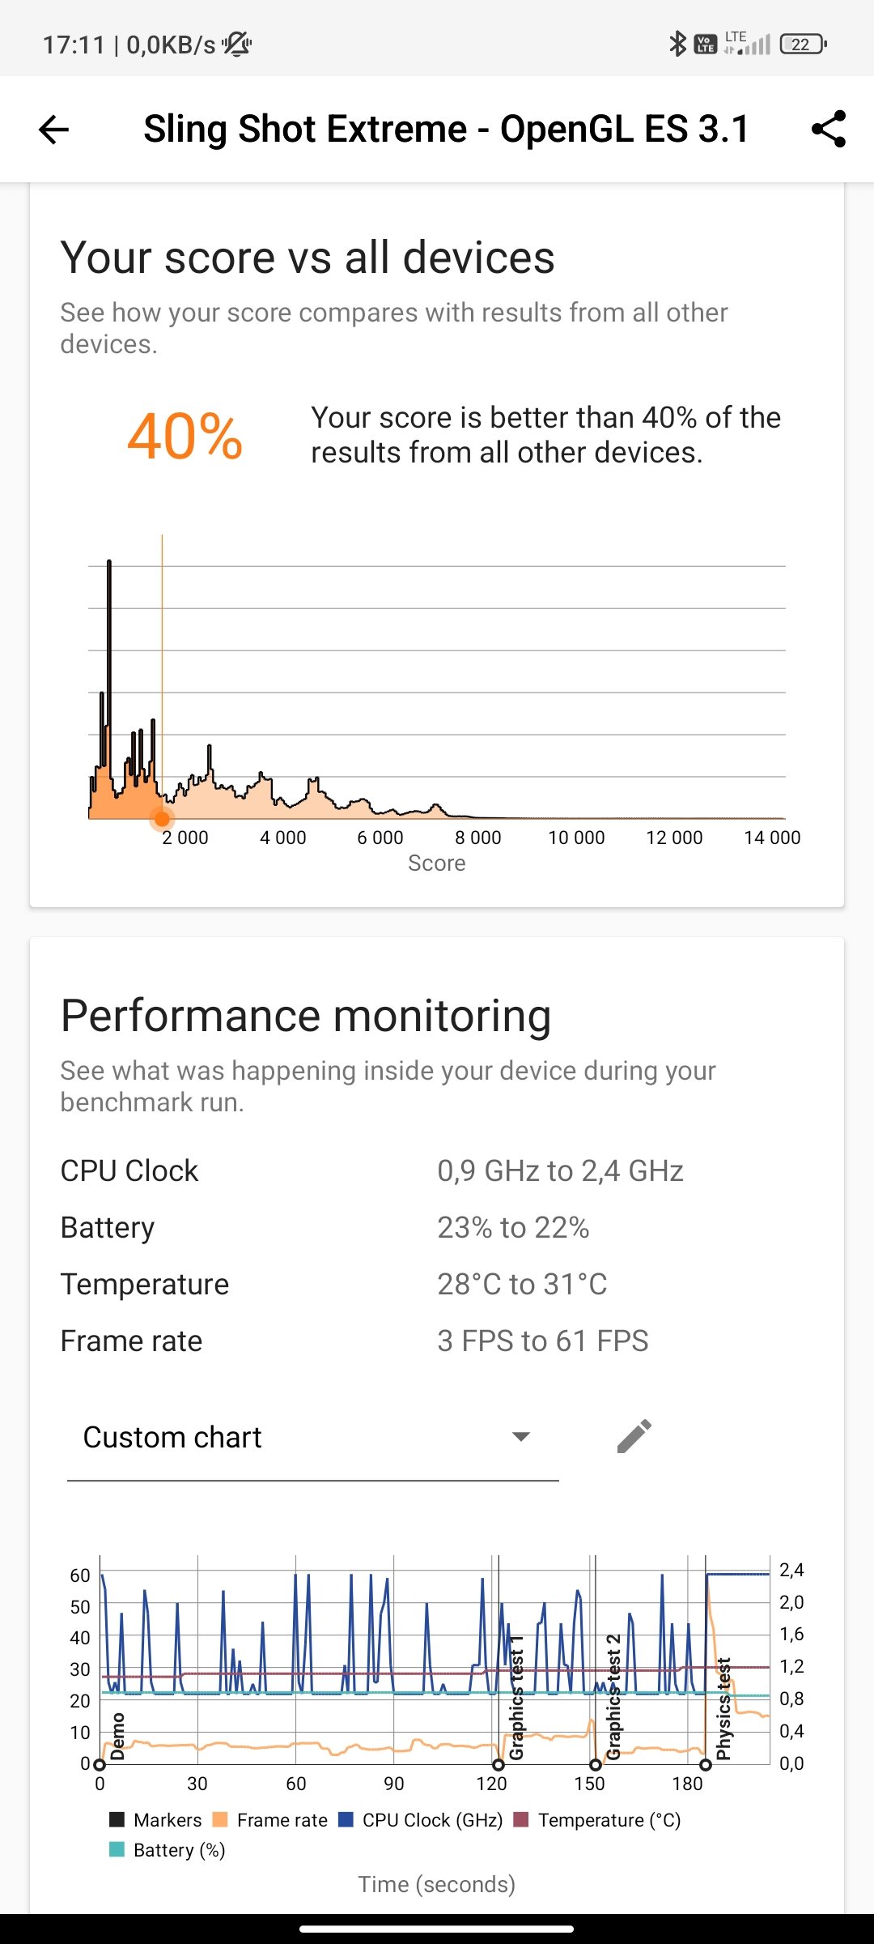Image resolution: width=874 pixels, height=1944 pixels.
Task: Tap the VoLTE status icon
Action: click(x=706, y=44)
